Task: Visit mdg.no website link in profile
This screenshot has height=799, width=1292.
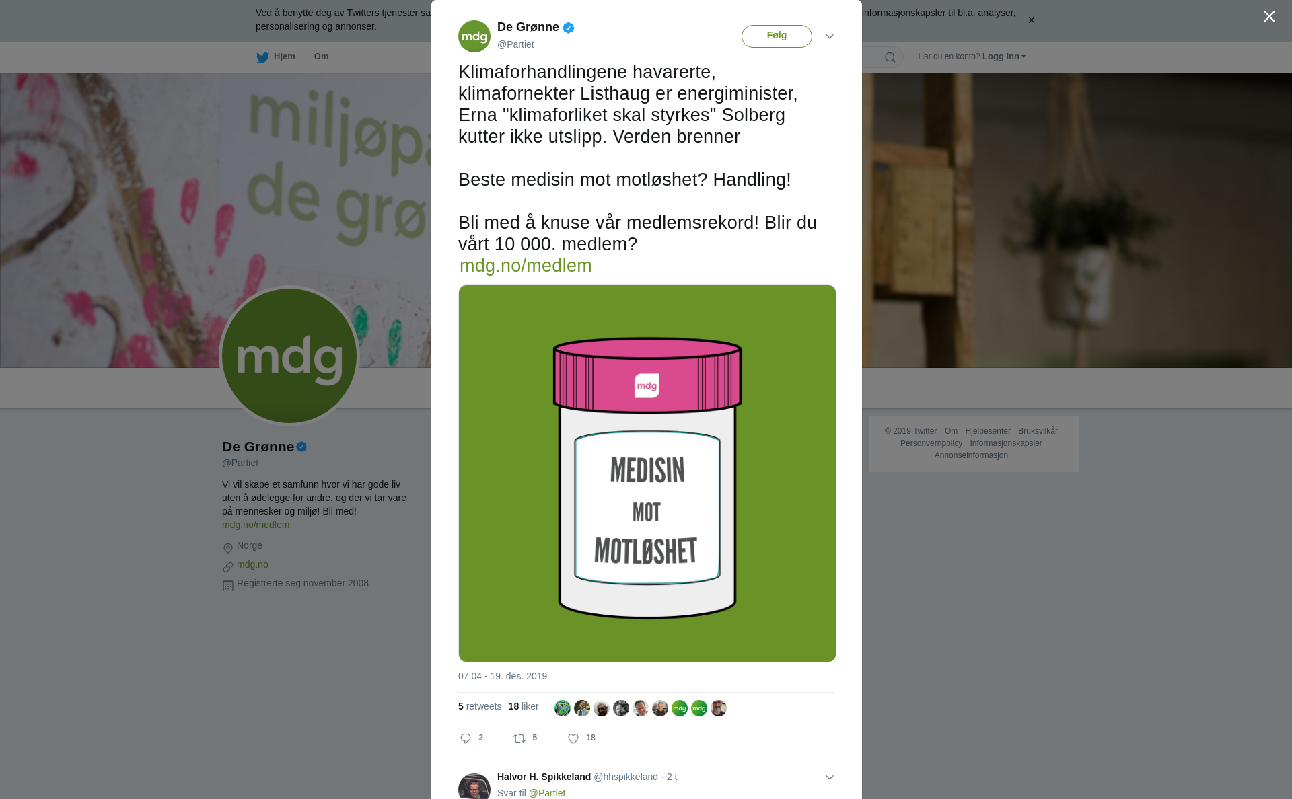Action: tap(252, 564)
